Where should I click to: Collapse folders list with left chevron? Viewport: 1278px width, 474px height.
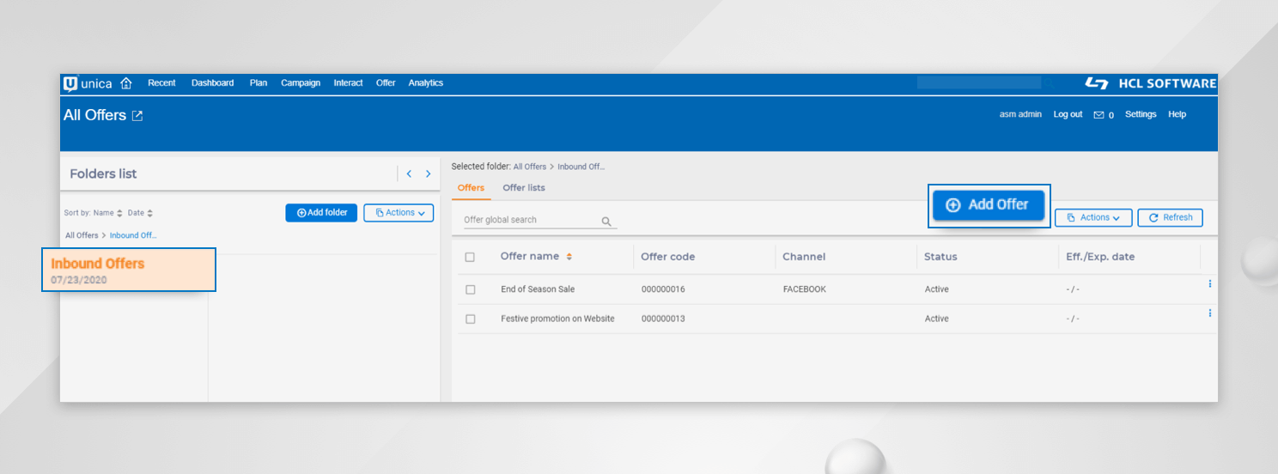(x=409, y=173)
